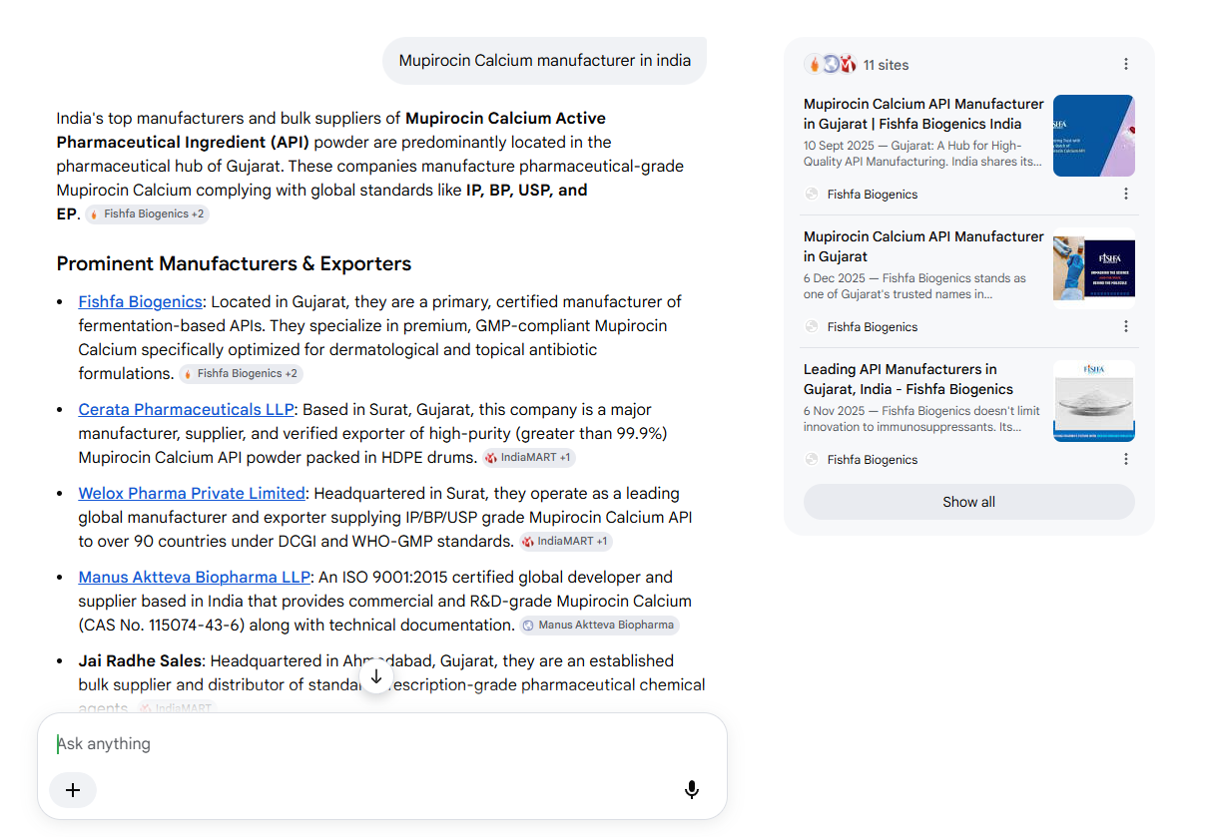This screenshot has height=837, width=1213.
Task: Click Fishfa Biogenics source label under second result
Action: pyautogui.click(x=872, y=327)
